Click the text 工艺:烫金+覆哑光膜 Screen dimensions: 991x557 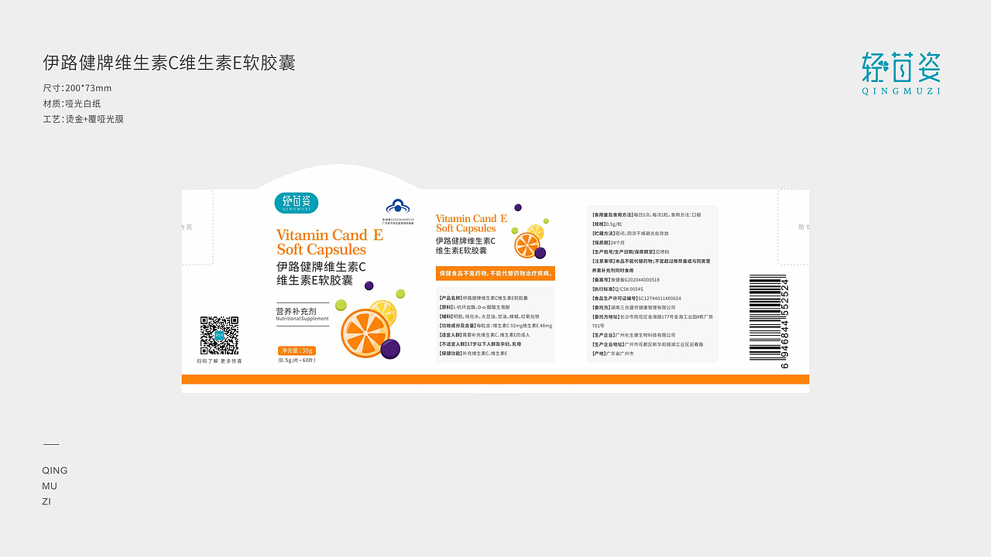(84, 119)
